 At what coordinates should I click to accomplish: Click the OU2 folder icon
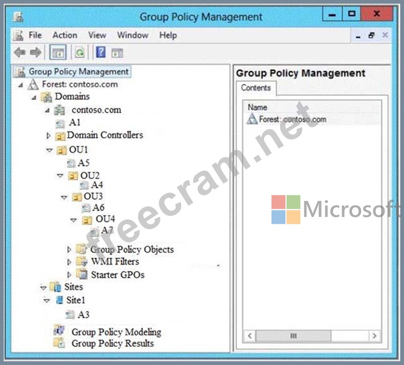tap(73, 176)
